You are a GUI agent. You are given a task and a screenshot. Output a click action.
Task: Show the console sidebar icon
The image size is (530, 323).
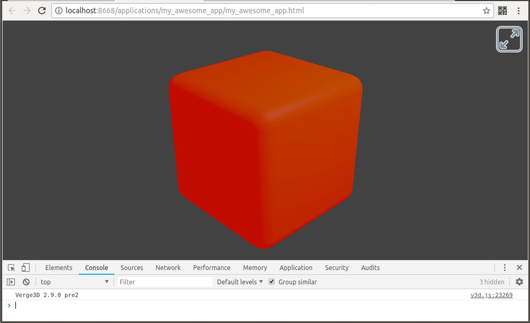point(11,282)
